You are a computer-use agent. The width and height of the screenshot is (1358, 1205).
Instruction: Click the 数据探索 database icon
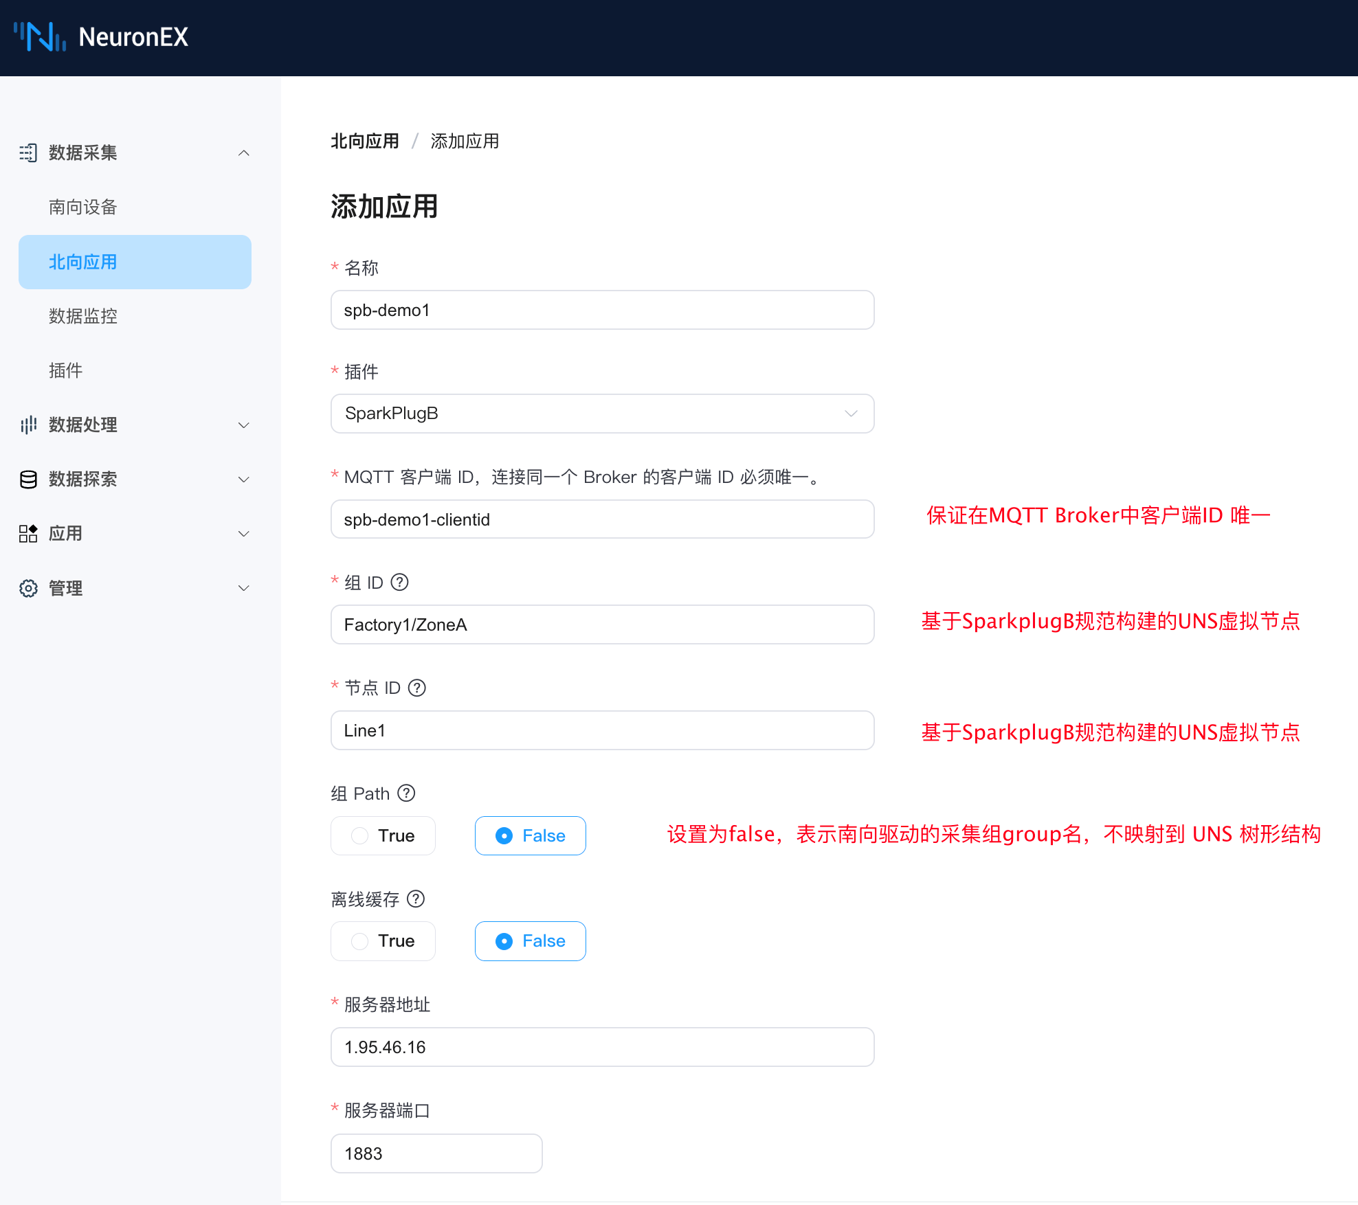28,479
